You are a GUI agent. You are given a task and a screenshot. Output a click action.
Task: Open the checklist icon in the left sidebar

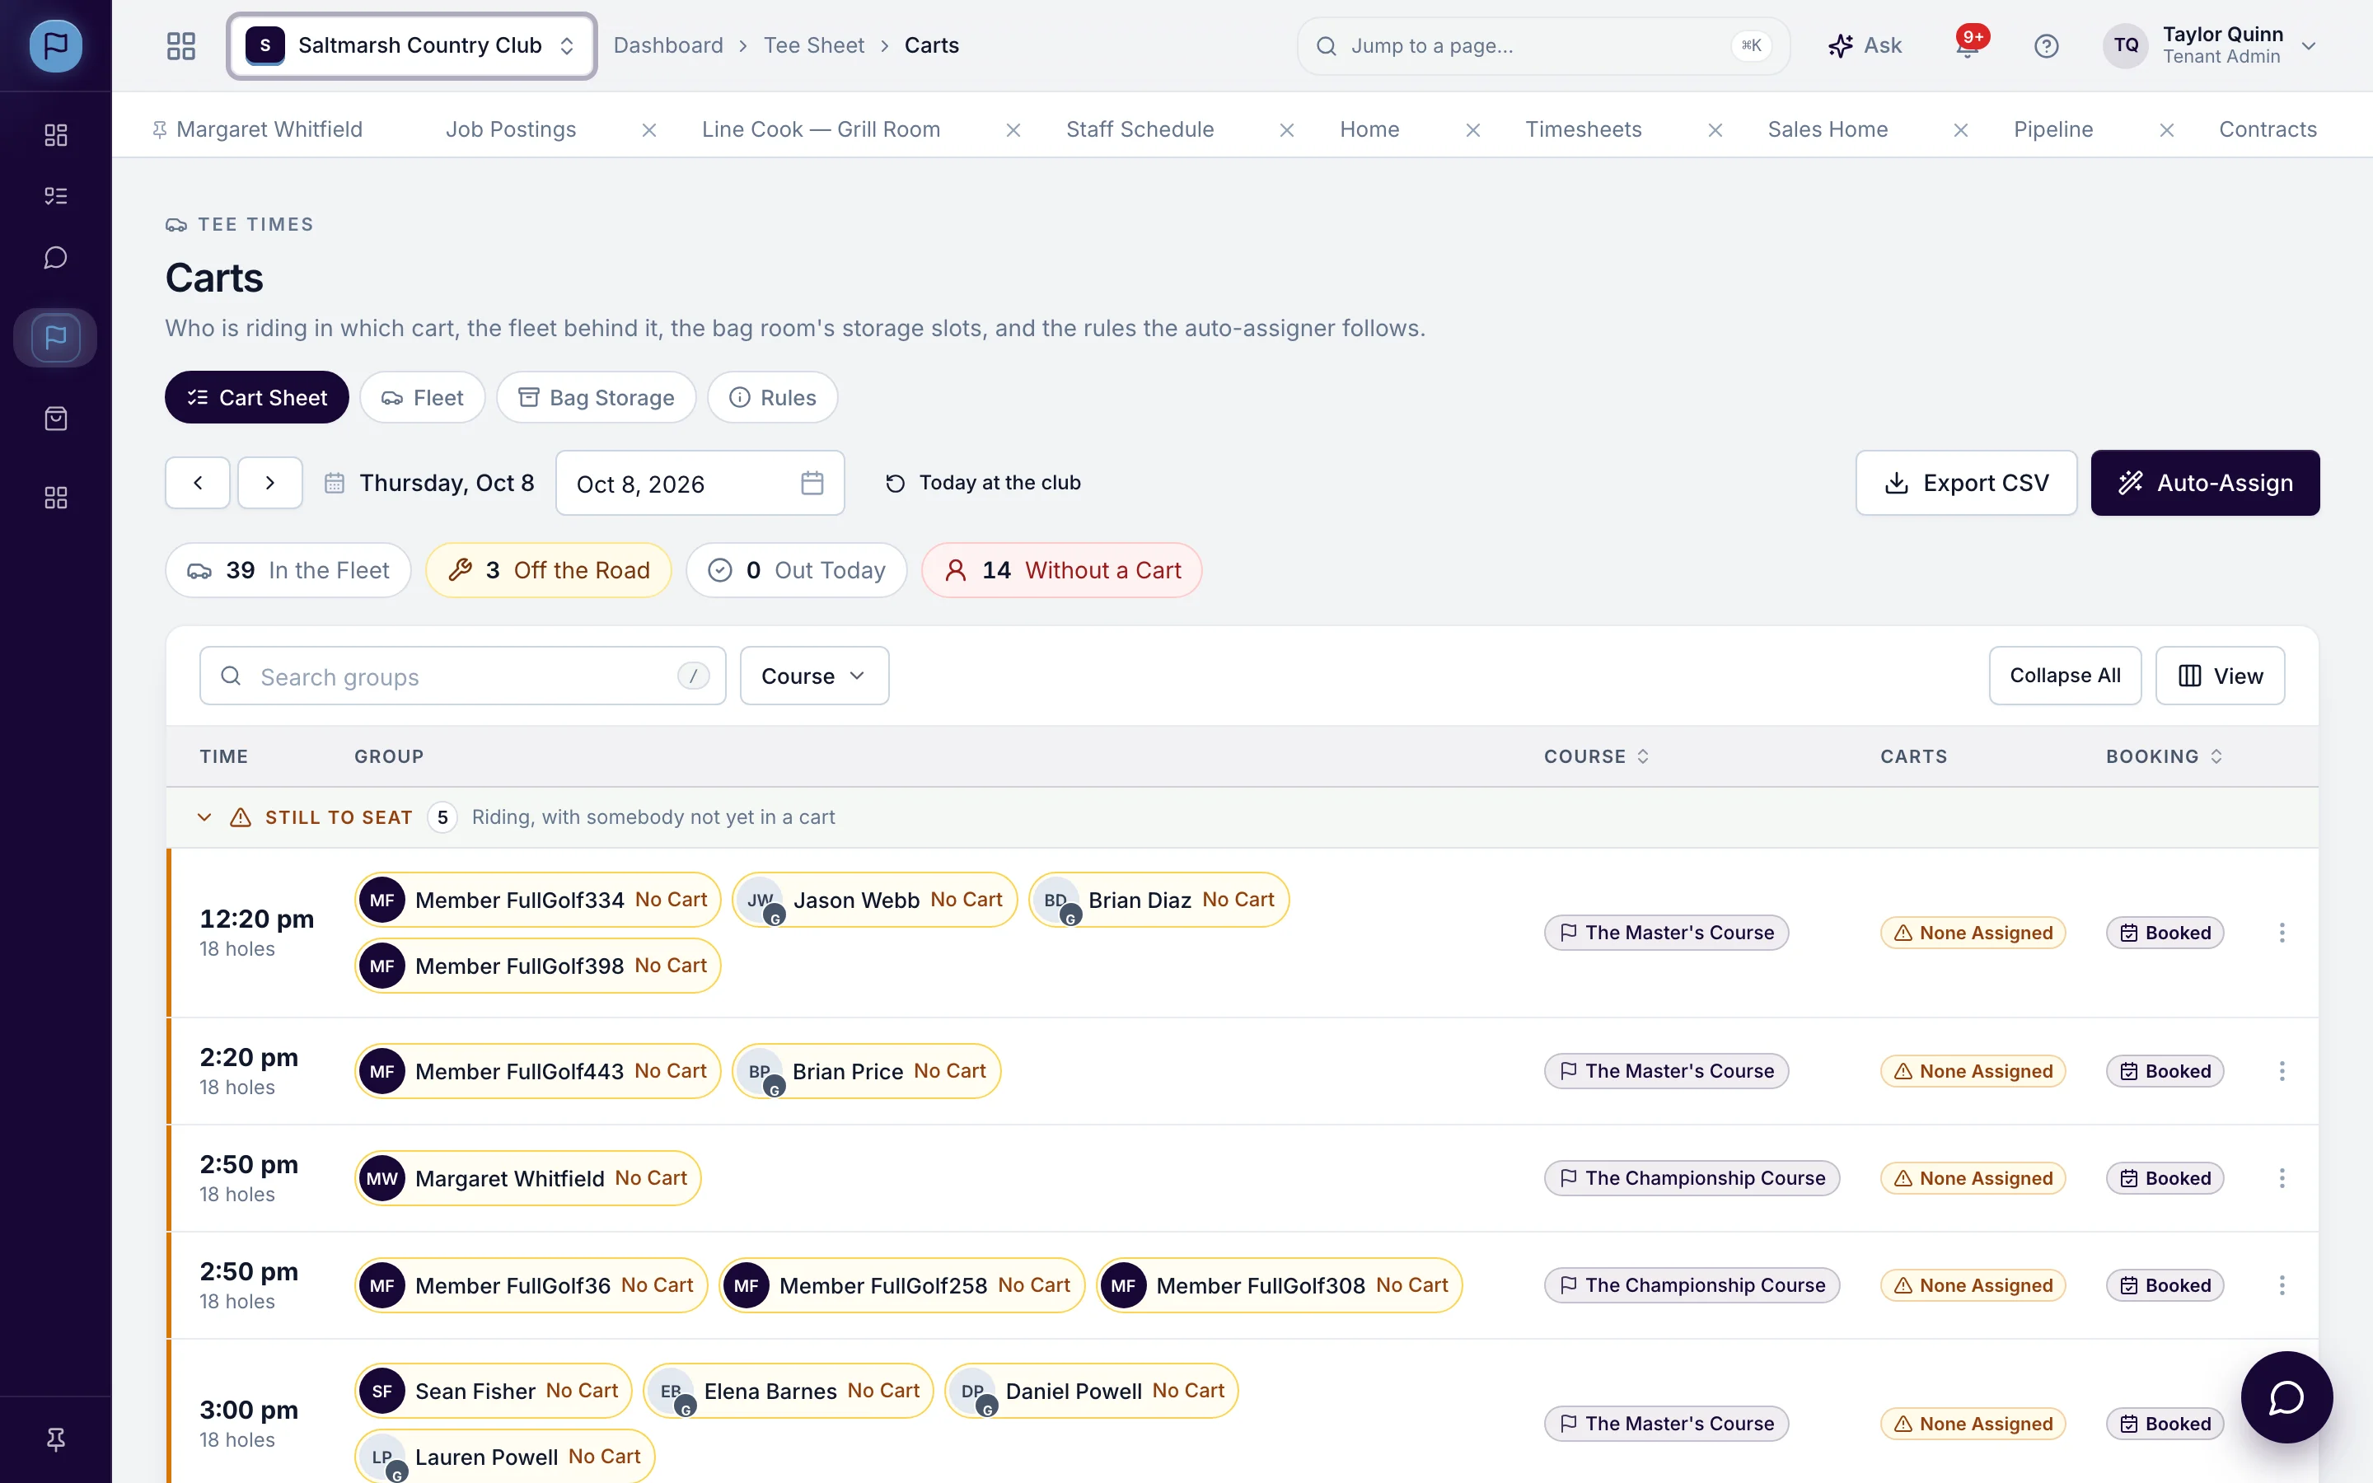[x=56, y=196]
